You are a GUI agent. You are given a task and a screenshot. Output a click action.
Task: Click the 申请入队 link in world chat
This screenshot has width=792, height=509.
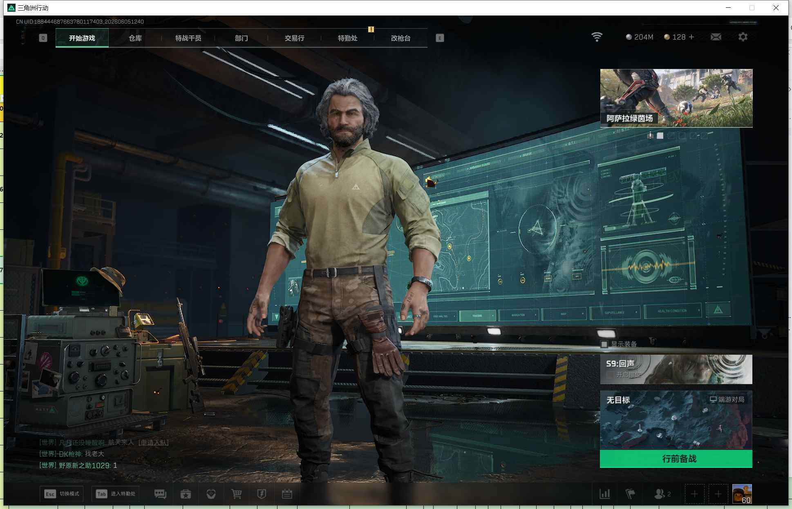tap(154, 442)
